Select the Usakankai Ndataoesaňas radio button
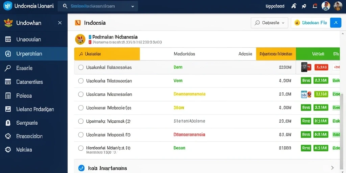Image resolution: width=346 pixels, height=173 pixels. (x=81, y=67)
